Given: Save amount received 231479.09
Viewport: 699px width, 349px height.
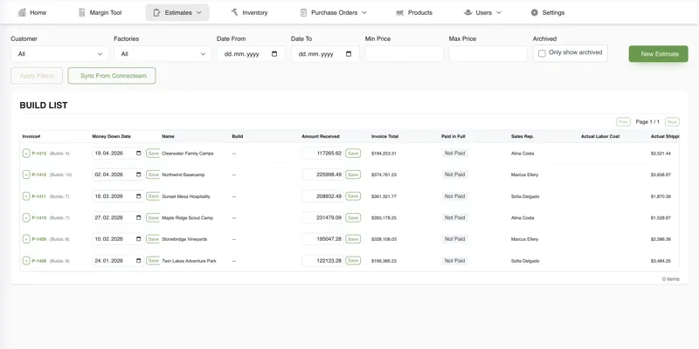Looking at the screenshot, I should coord(353,217).
